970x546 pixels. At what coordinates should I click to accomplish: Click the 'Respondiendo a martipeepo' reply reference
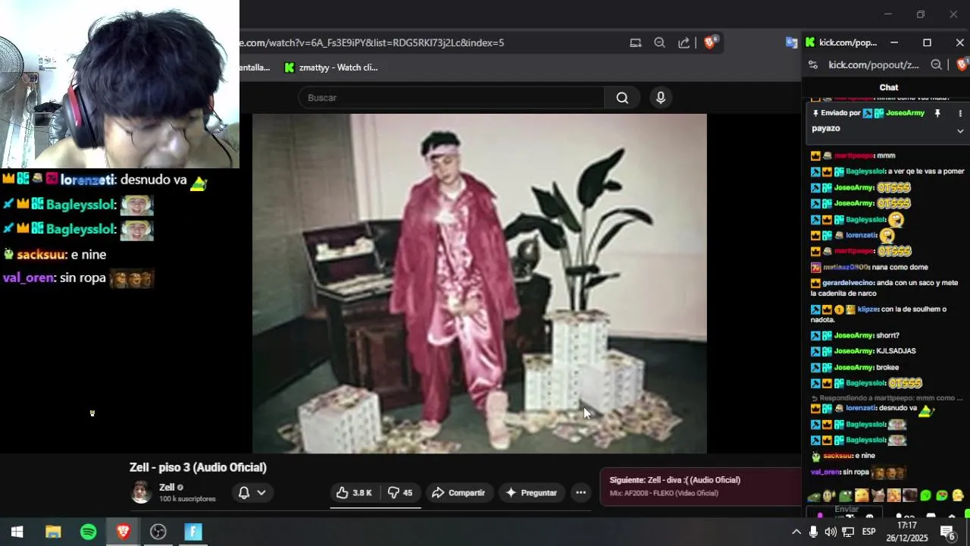tap(887, 398)
